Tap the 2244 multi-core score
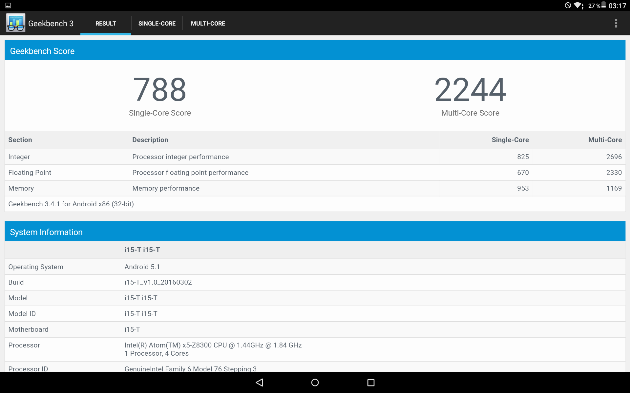The image size is (630, 393). coord(470,89)
